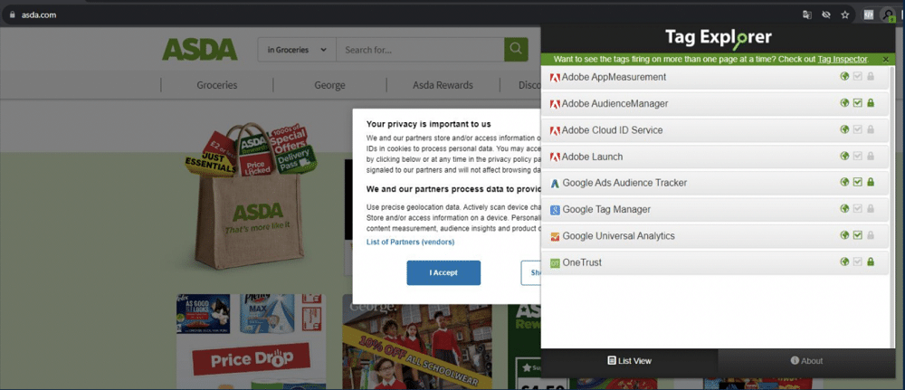905x390 pixels.
Task: Select the Adobe AudienceManager row label
Action: [x=614, y=103]
